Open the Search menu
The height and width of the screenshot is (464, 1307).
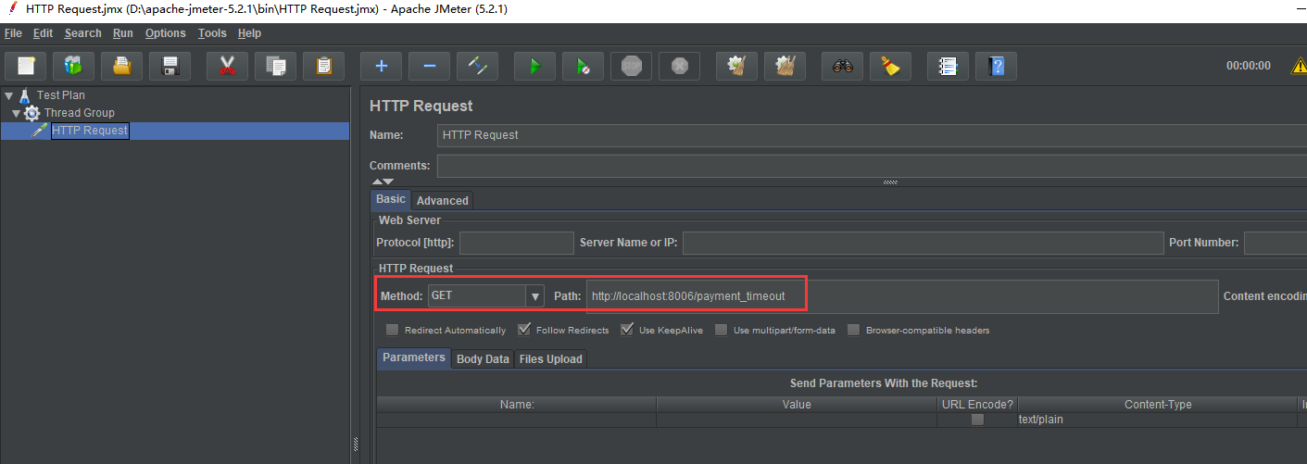click(x=82, y=33)
